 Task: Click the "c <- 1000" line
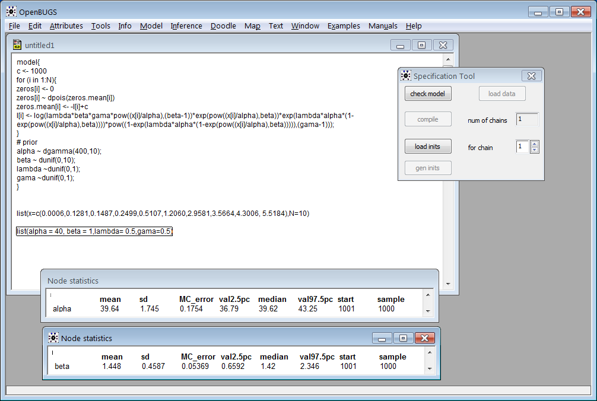(x=31, y=71)
